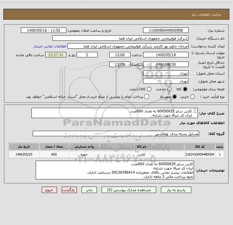233x225 pixels.
Task: Click the نام کالا column header
Action: (142, 146)
